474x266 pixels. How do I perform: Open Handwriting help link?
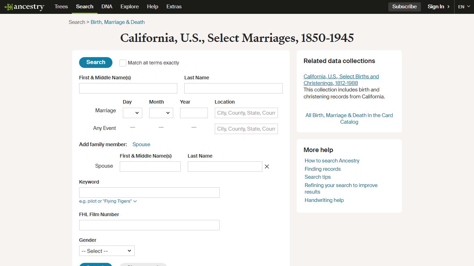tap(324, 200)
